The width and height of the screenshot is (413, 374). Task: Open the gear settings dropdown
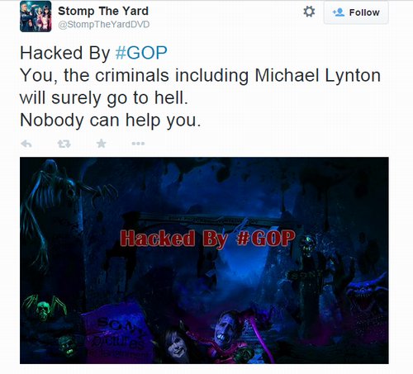pyautogui.click(x=309, y=12)
